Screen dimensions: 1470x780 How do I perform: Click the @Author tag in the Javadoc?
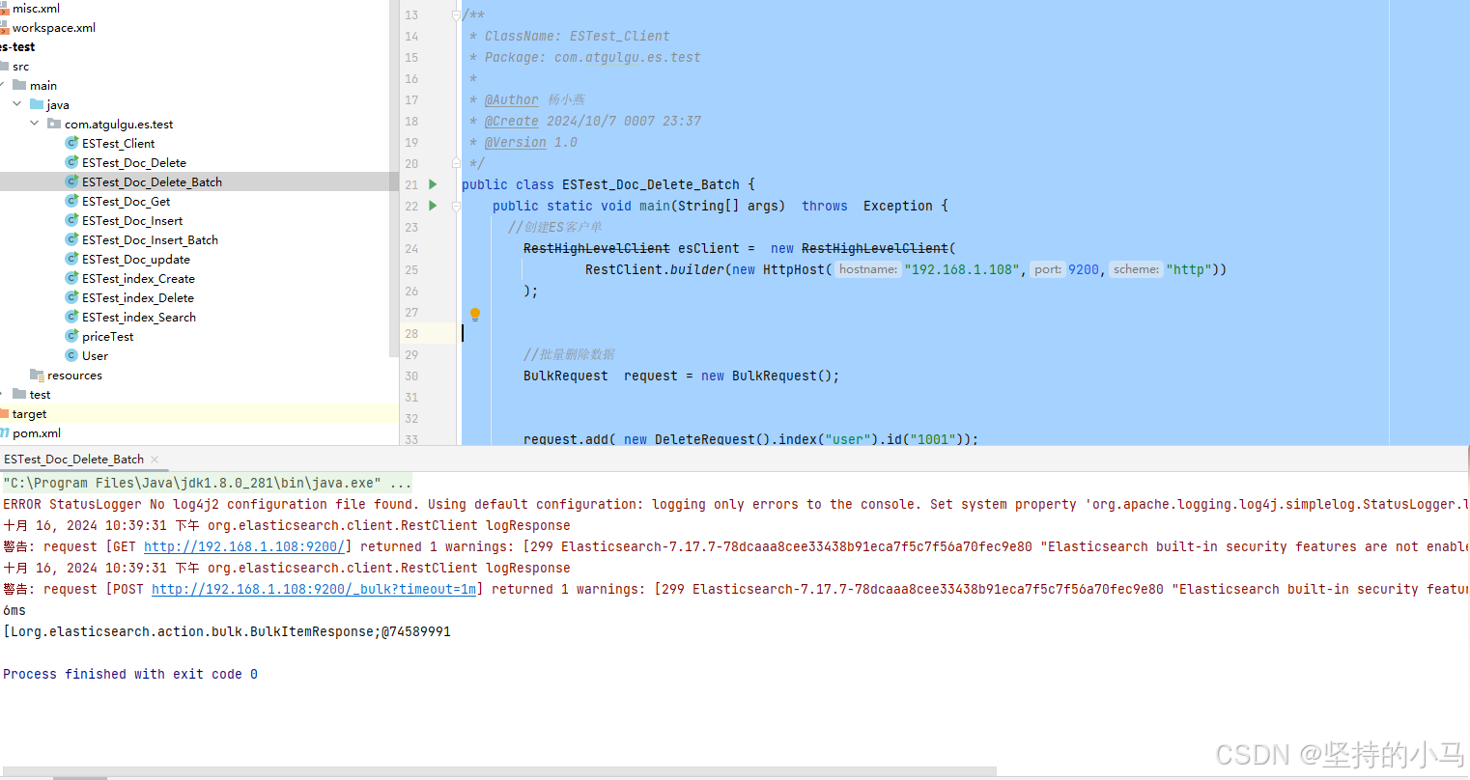pos(512,99)
